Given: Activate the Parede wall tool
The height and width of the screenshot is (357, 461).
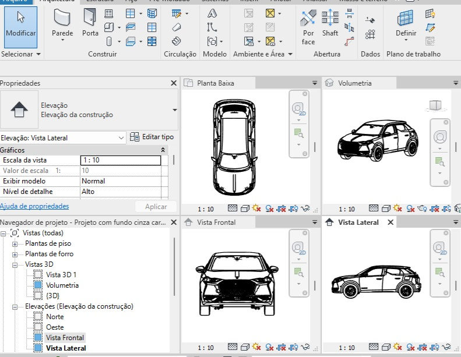Looking at the screenshot, I should click(x=62, y=26).
